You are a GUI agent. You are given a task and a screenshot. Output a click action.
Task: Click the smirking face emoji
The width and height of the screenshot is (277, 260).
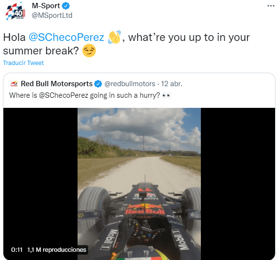(89, 51)
